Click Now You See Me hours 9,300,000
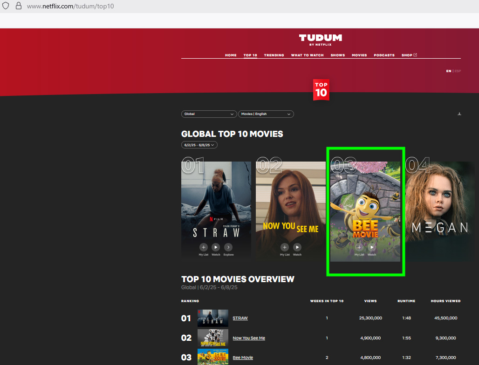Screen dimensions: 479x365 [446, 338]
